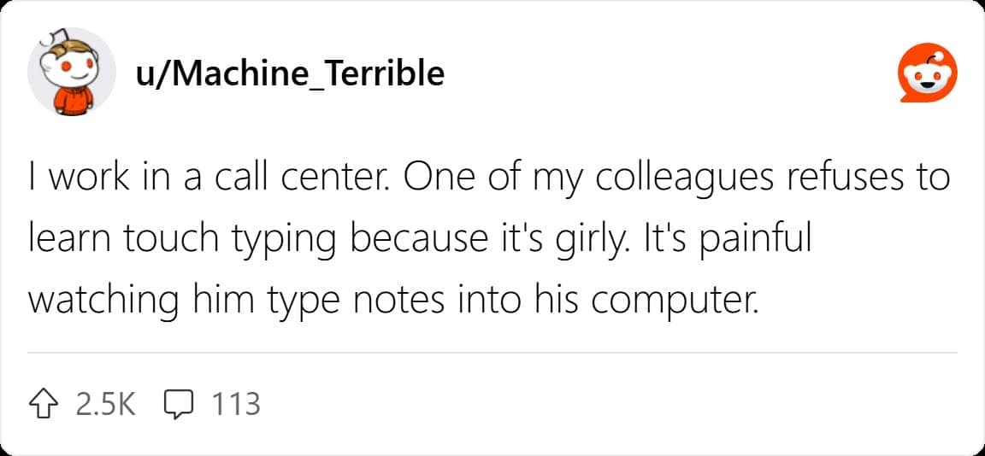Click the 2.5K upvote count
985x456 pixels.
tap(105, 403)
